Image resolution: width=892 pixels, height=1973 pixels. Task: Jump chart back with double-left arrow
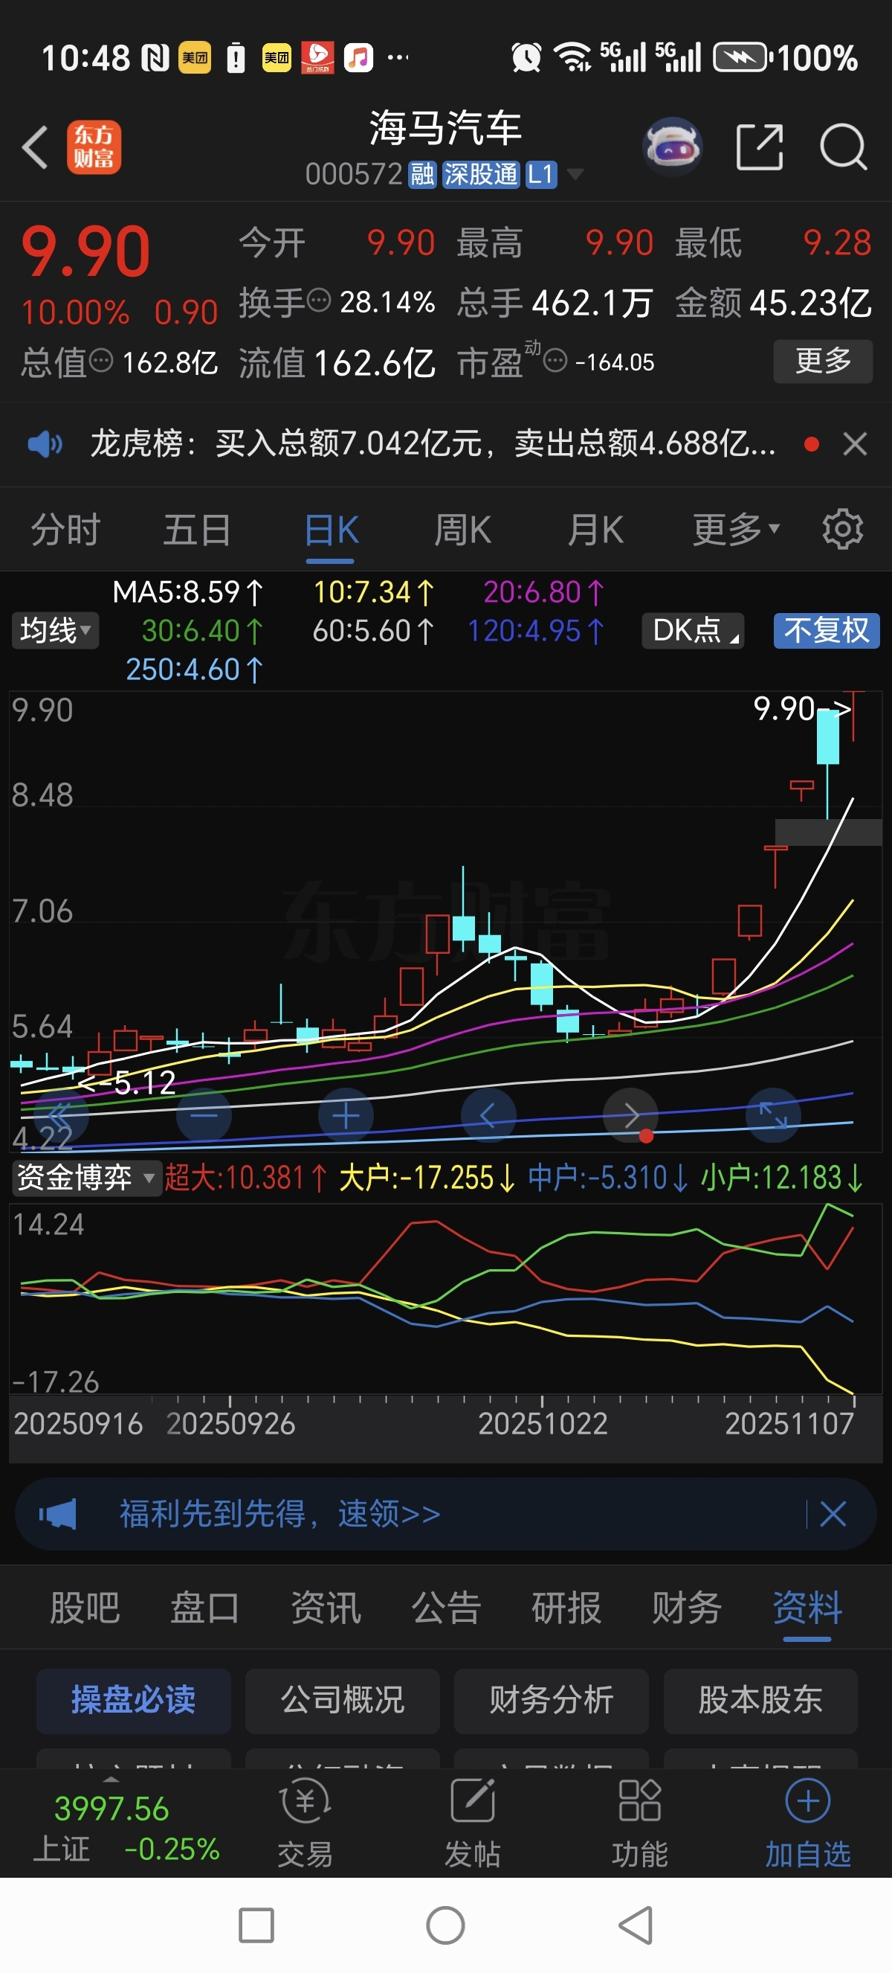(x=61, y=1116)
